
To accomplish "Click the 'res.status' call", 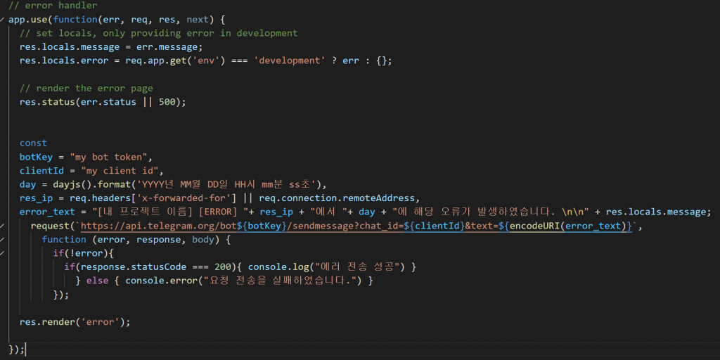I will click(x=47, y=102).
